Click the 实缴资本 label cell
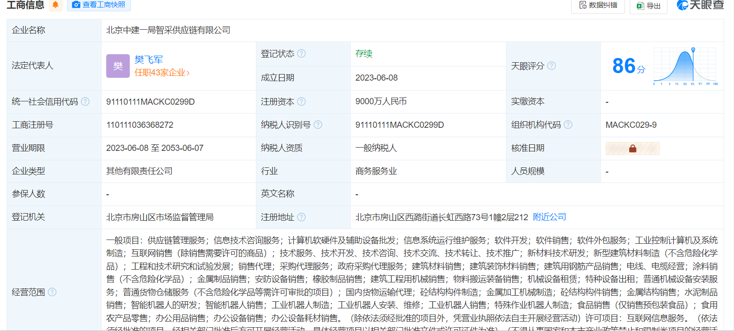 pos(553,101)
